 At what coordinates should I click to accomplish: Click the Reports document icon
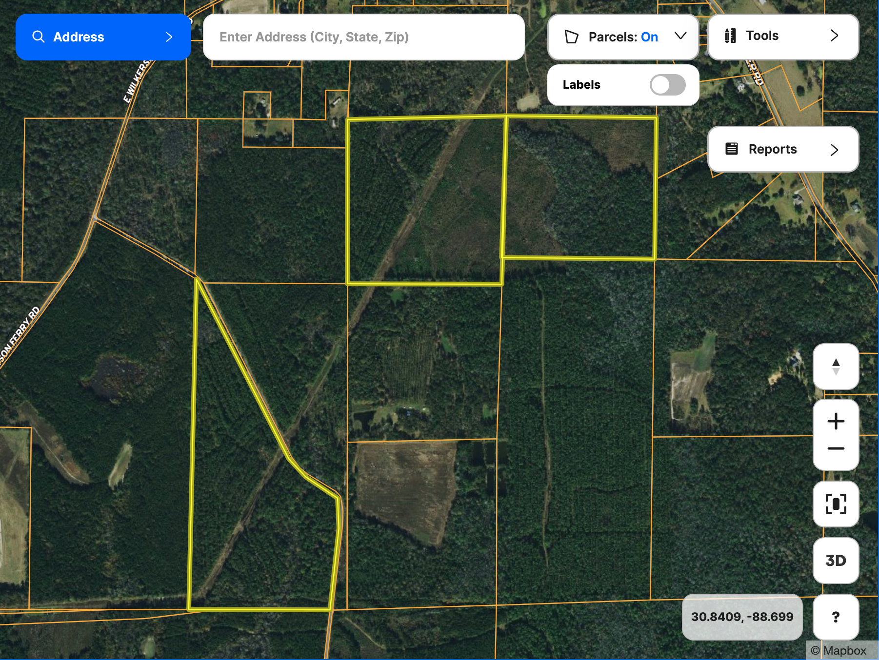tap(732, 149)
